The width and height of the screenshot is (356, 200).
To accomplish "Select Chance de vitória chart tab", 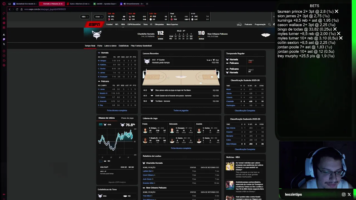I will tap(107, 118).
